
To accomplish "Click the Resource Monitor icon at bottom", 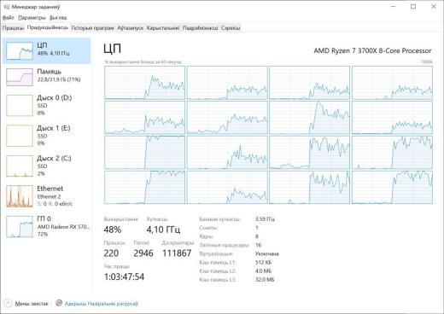I will coord(59,303).
